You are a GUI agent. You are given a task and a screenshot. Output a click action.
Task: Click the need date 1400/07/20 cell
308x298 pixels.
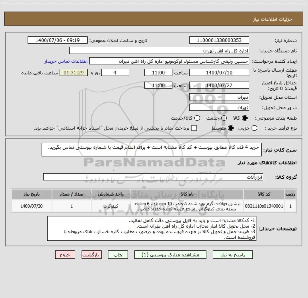(32, 206)
